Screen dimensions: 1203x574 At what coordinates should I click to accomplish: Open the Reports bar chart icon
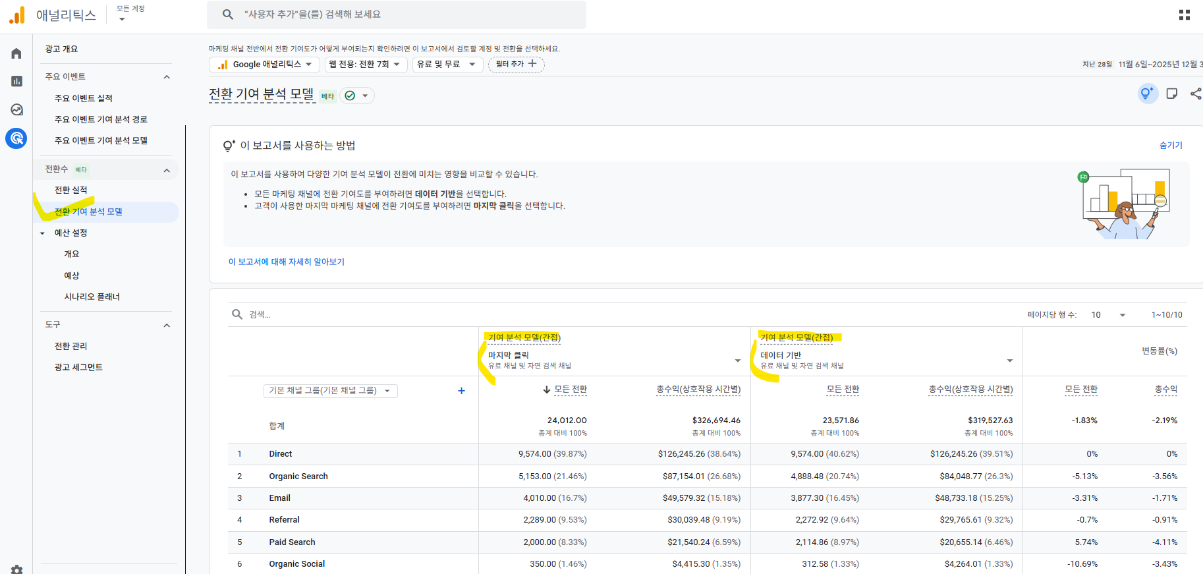(x=16, y=81)
